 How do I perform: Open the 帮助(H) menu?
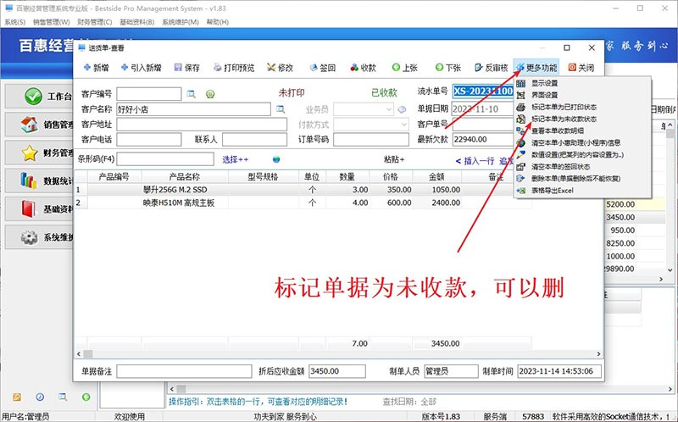point(218,22)
